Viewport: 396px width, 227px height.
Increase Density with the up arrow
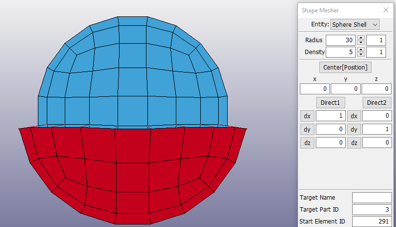[x=361, y=49]
